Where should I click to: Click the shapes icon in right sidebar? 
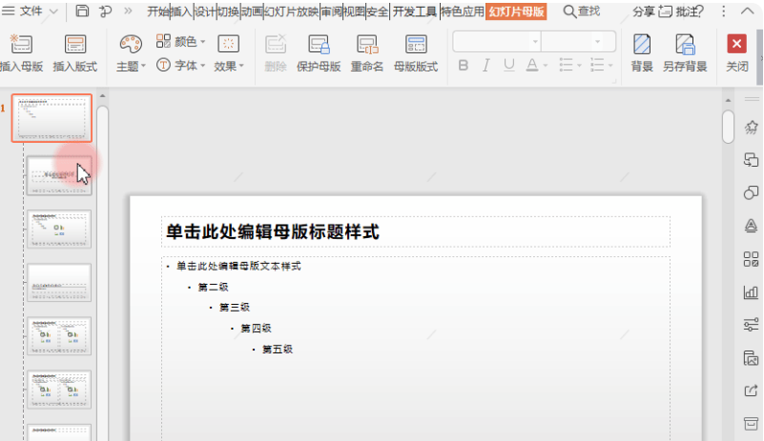pos(751,192)
